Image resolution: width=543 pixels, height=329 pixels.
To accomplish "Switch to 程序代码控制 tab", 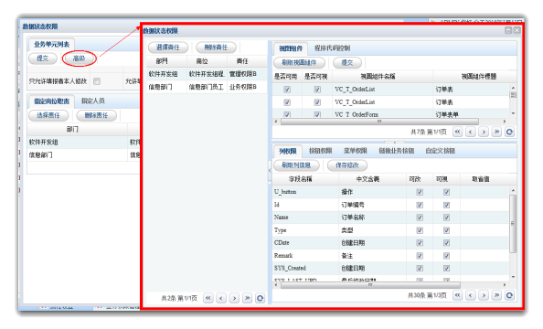I will (332, 48).
